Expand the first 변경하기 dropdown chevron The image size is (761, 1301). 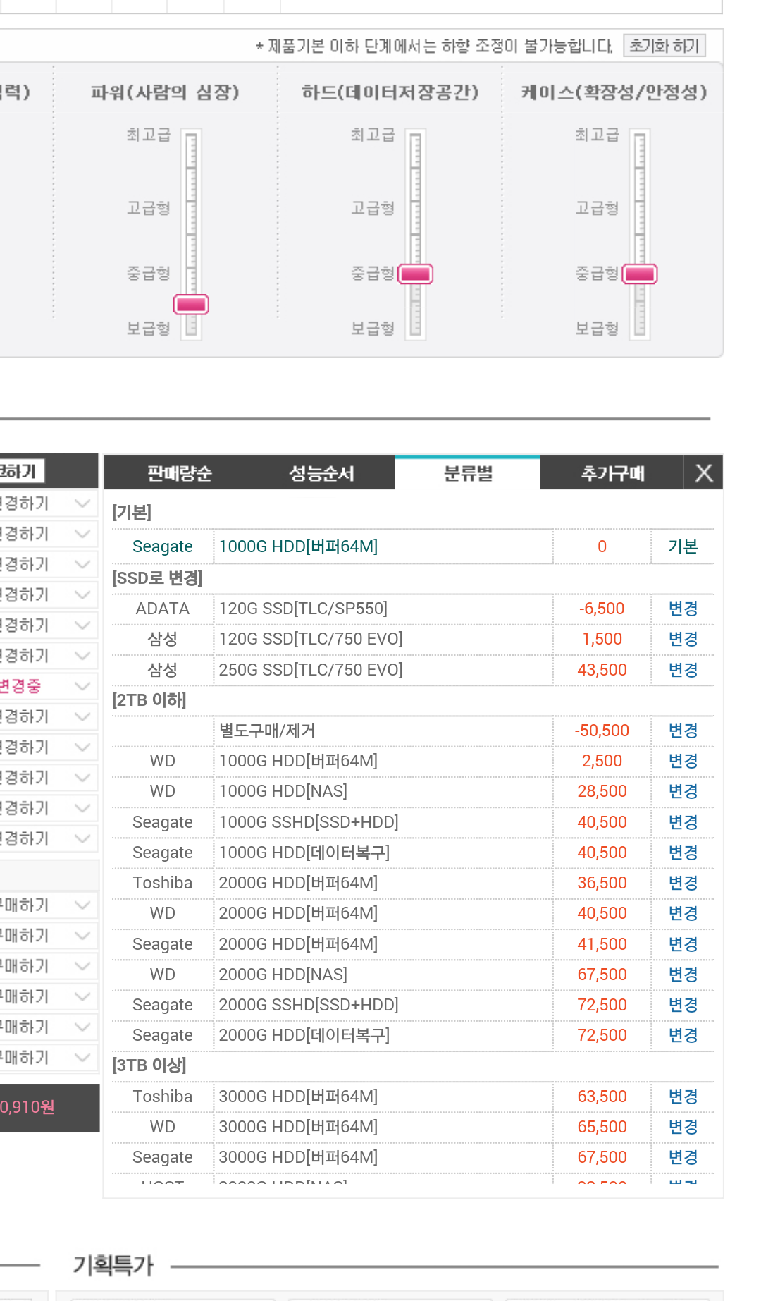82,503
